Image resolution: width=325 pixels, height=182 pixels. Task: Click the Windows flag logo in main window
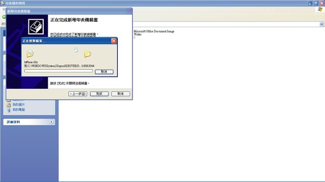[x=320, y=9]
